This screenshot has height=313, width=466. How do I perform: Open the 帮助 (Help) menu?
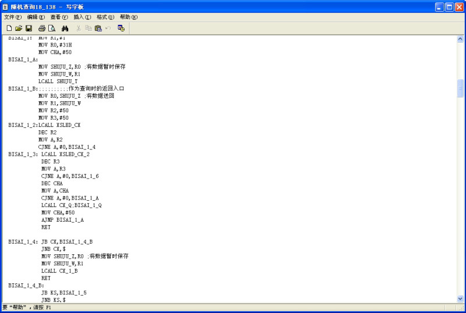[129, 17]
